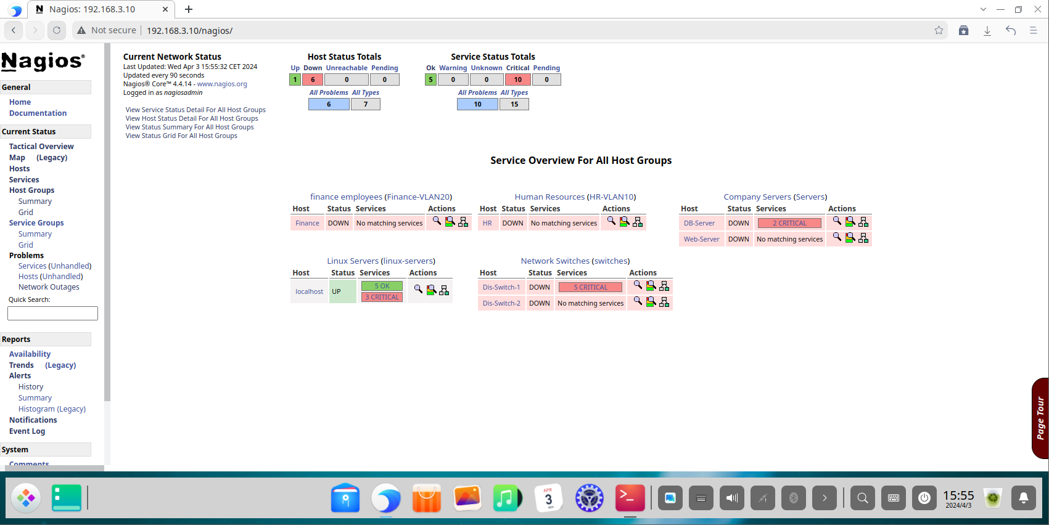Click the Service Critical count of 10

(x=518, y=79)
